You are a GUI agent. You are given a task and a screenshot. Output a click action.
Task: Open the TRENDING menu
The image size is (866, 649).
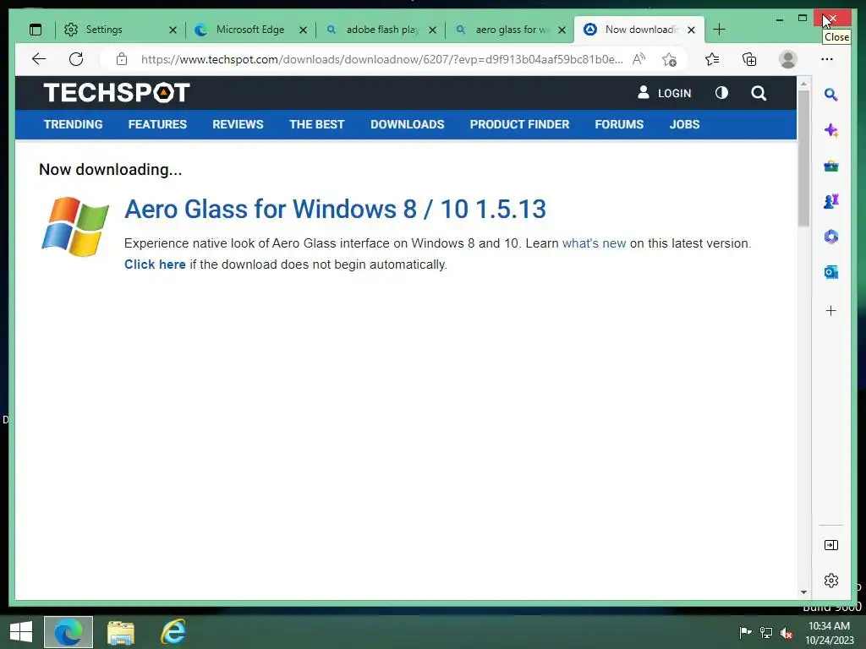coord(73,124)
